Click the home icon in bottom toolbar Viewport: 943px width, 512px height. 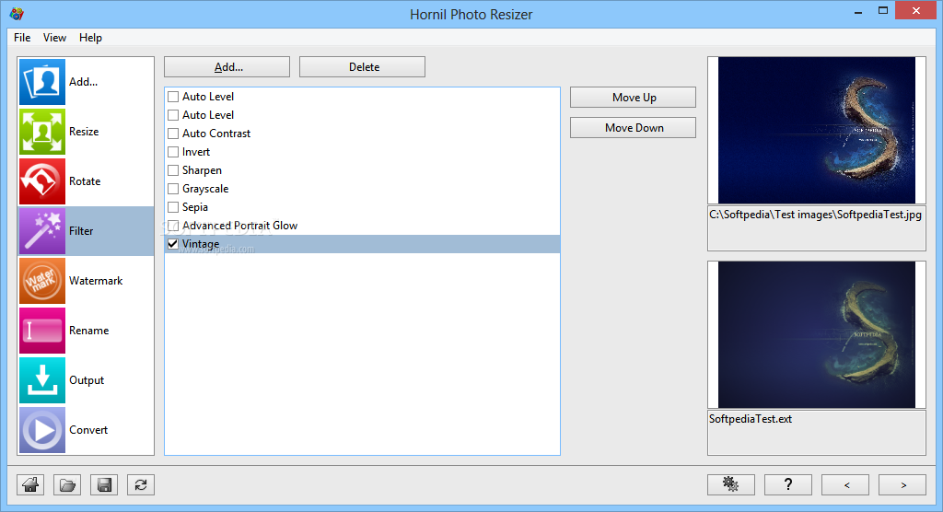tap(30, 484)
